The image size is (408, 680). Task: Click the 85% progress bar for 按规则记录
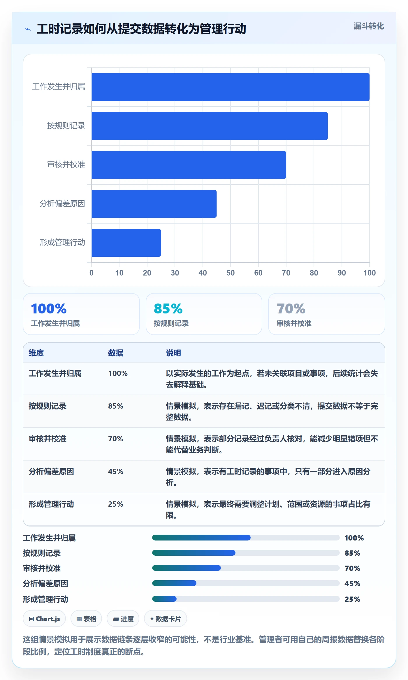point(246,553)
